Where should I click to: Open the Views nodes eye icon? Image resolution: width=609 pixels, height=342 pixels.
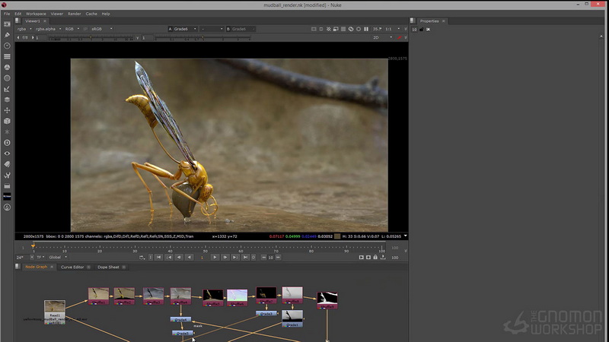tap(7, 154)
